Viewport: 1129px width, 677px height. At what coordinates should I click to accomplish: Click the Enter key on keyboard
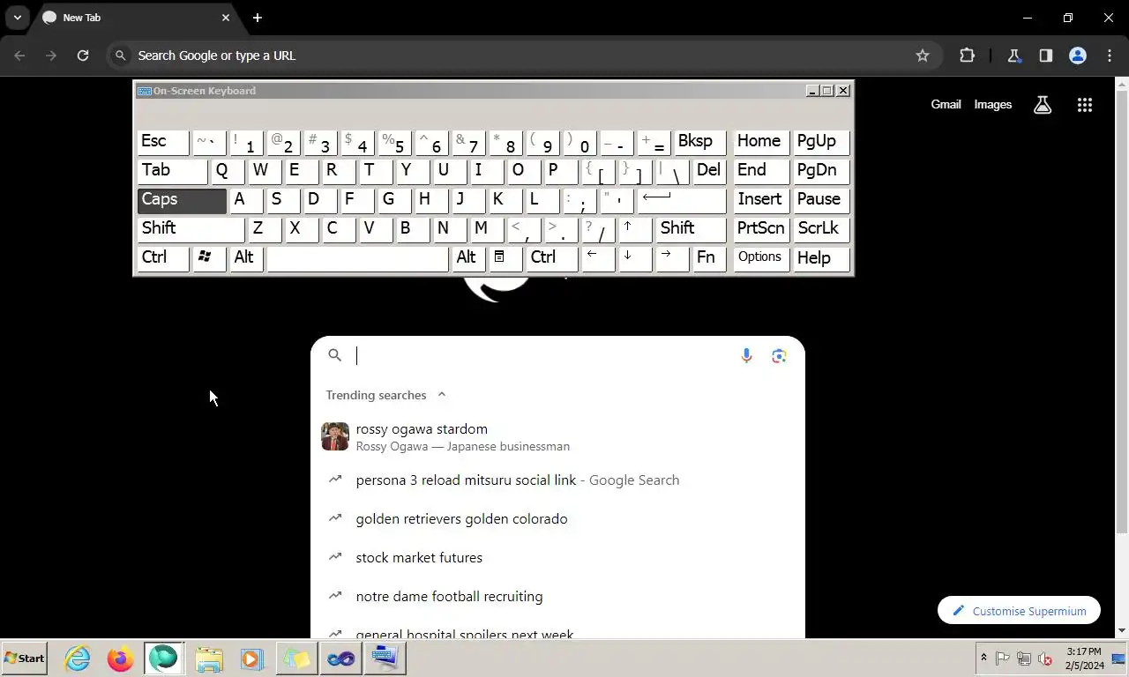pyautogui.click(x=681, y=199)
